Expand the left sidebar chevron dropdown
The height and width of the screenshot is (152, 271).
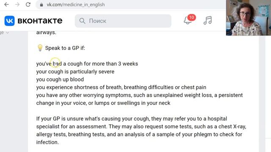coord(8,33)
